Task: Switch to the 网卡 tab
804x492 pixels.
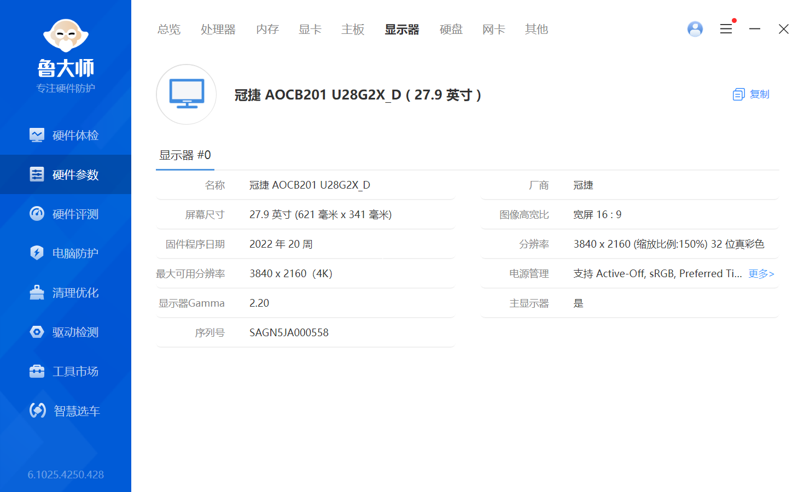Action: 494,30
